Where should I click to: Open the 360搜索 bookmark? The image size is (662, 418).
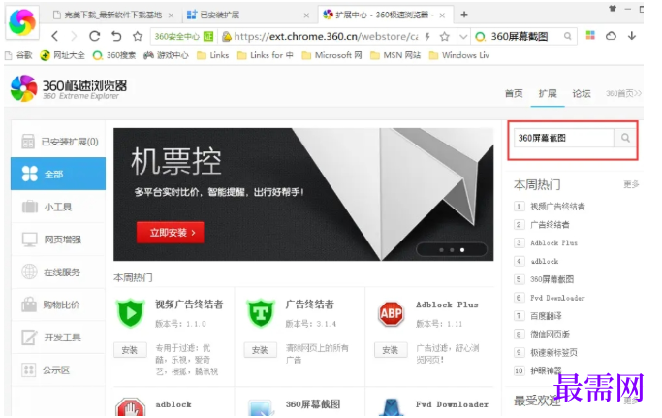tap(114, 55)
